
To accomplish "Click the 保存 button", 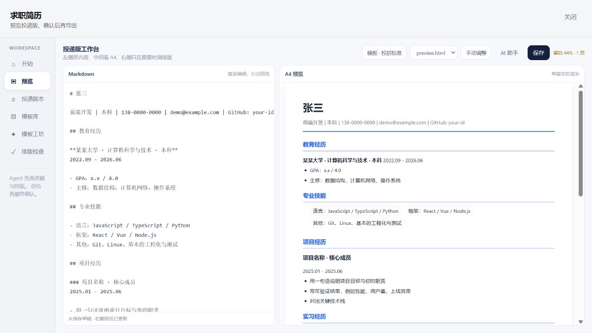I will (x=539, y=53).
